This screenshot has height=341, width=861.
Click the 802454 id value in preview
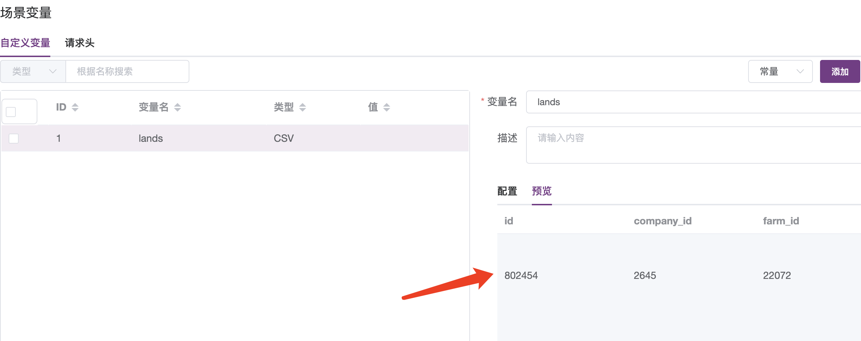(x=521, y=275)
